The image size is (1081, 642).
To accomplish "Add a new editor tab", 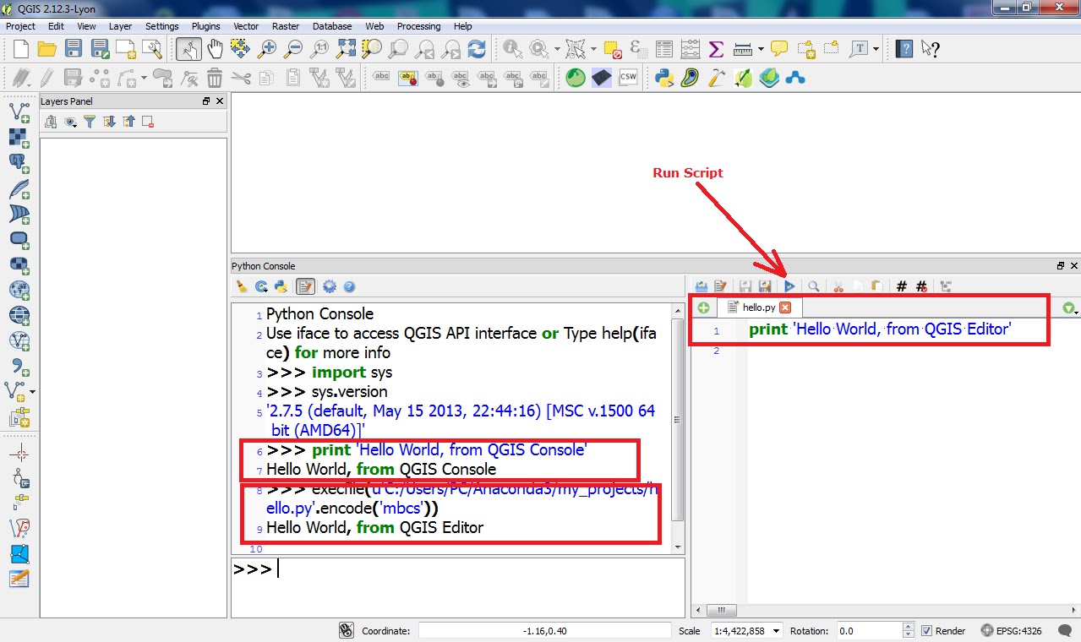I will tap(703, 307).
